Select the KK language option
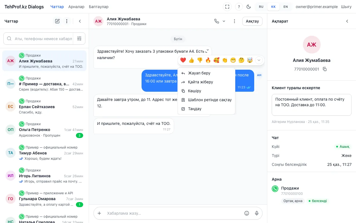 [273, 7]
